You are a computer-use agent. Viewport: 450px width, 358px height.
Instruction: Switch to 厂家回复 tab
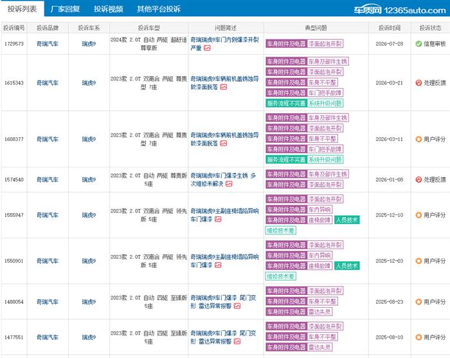(x=65, y=9)
